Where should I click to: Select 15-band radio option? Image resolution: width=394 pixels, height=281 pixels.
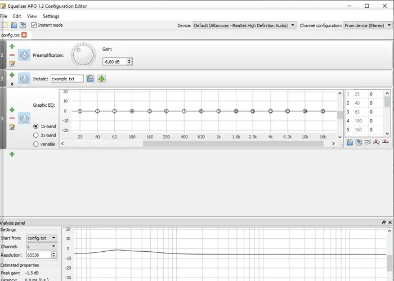click(x=35, y=126)
